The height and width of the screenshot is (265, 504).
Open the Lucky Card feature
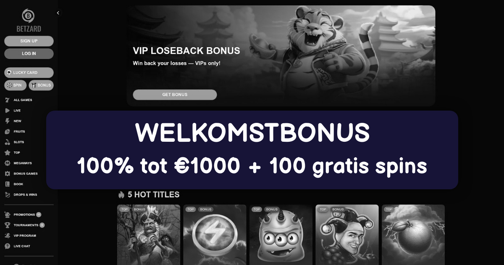tap(29, 73)
